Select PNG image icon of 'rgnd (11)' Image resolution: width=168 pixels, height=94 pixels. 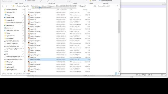tap(29, 15)
